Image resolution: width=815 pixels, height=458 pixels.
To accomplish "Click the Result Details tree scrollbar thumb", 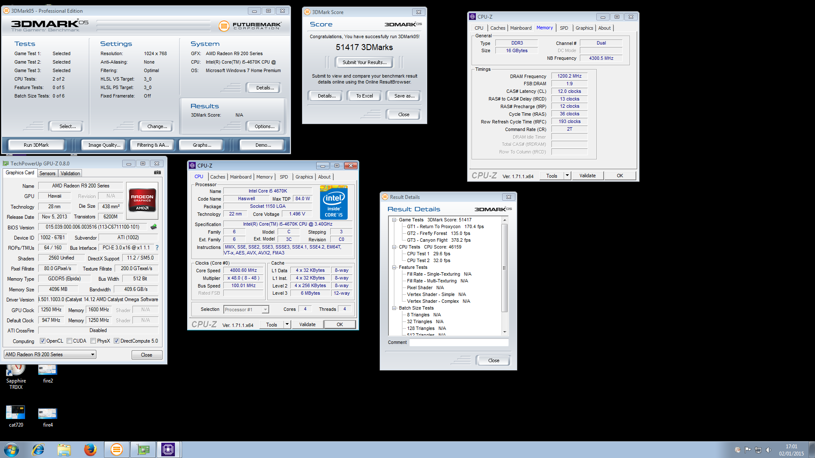I will [504, 268].
